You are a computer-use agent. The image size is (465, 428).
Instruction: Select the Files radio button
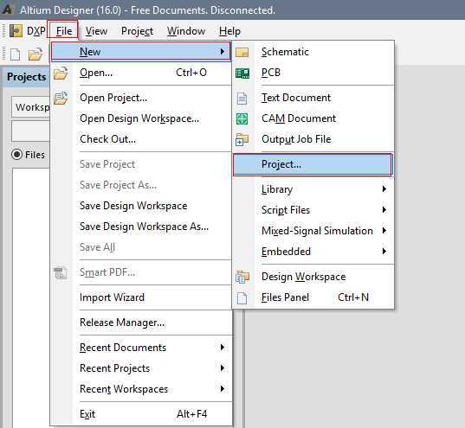(x=17, y=154)
